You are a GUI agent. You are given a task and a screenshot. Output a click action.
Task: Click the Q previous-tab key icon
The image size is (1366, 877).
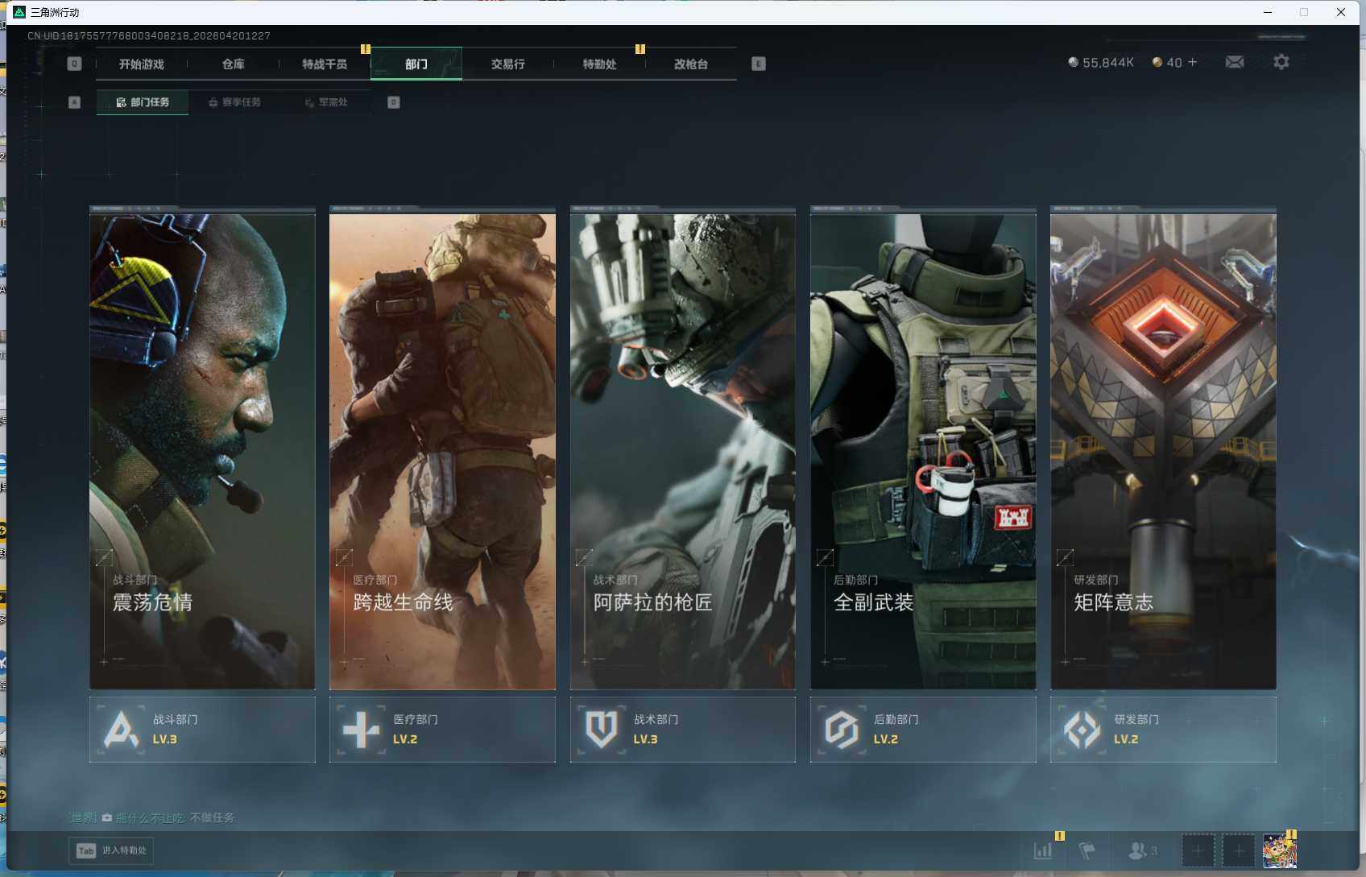[74, 64]
